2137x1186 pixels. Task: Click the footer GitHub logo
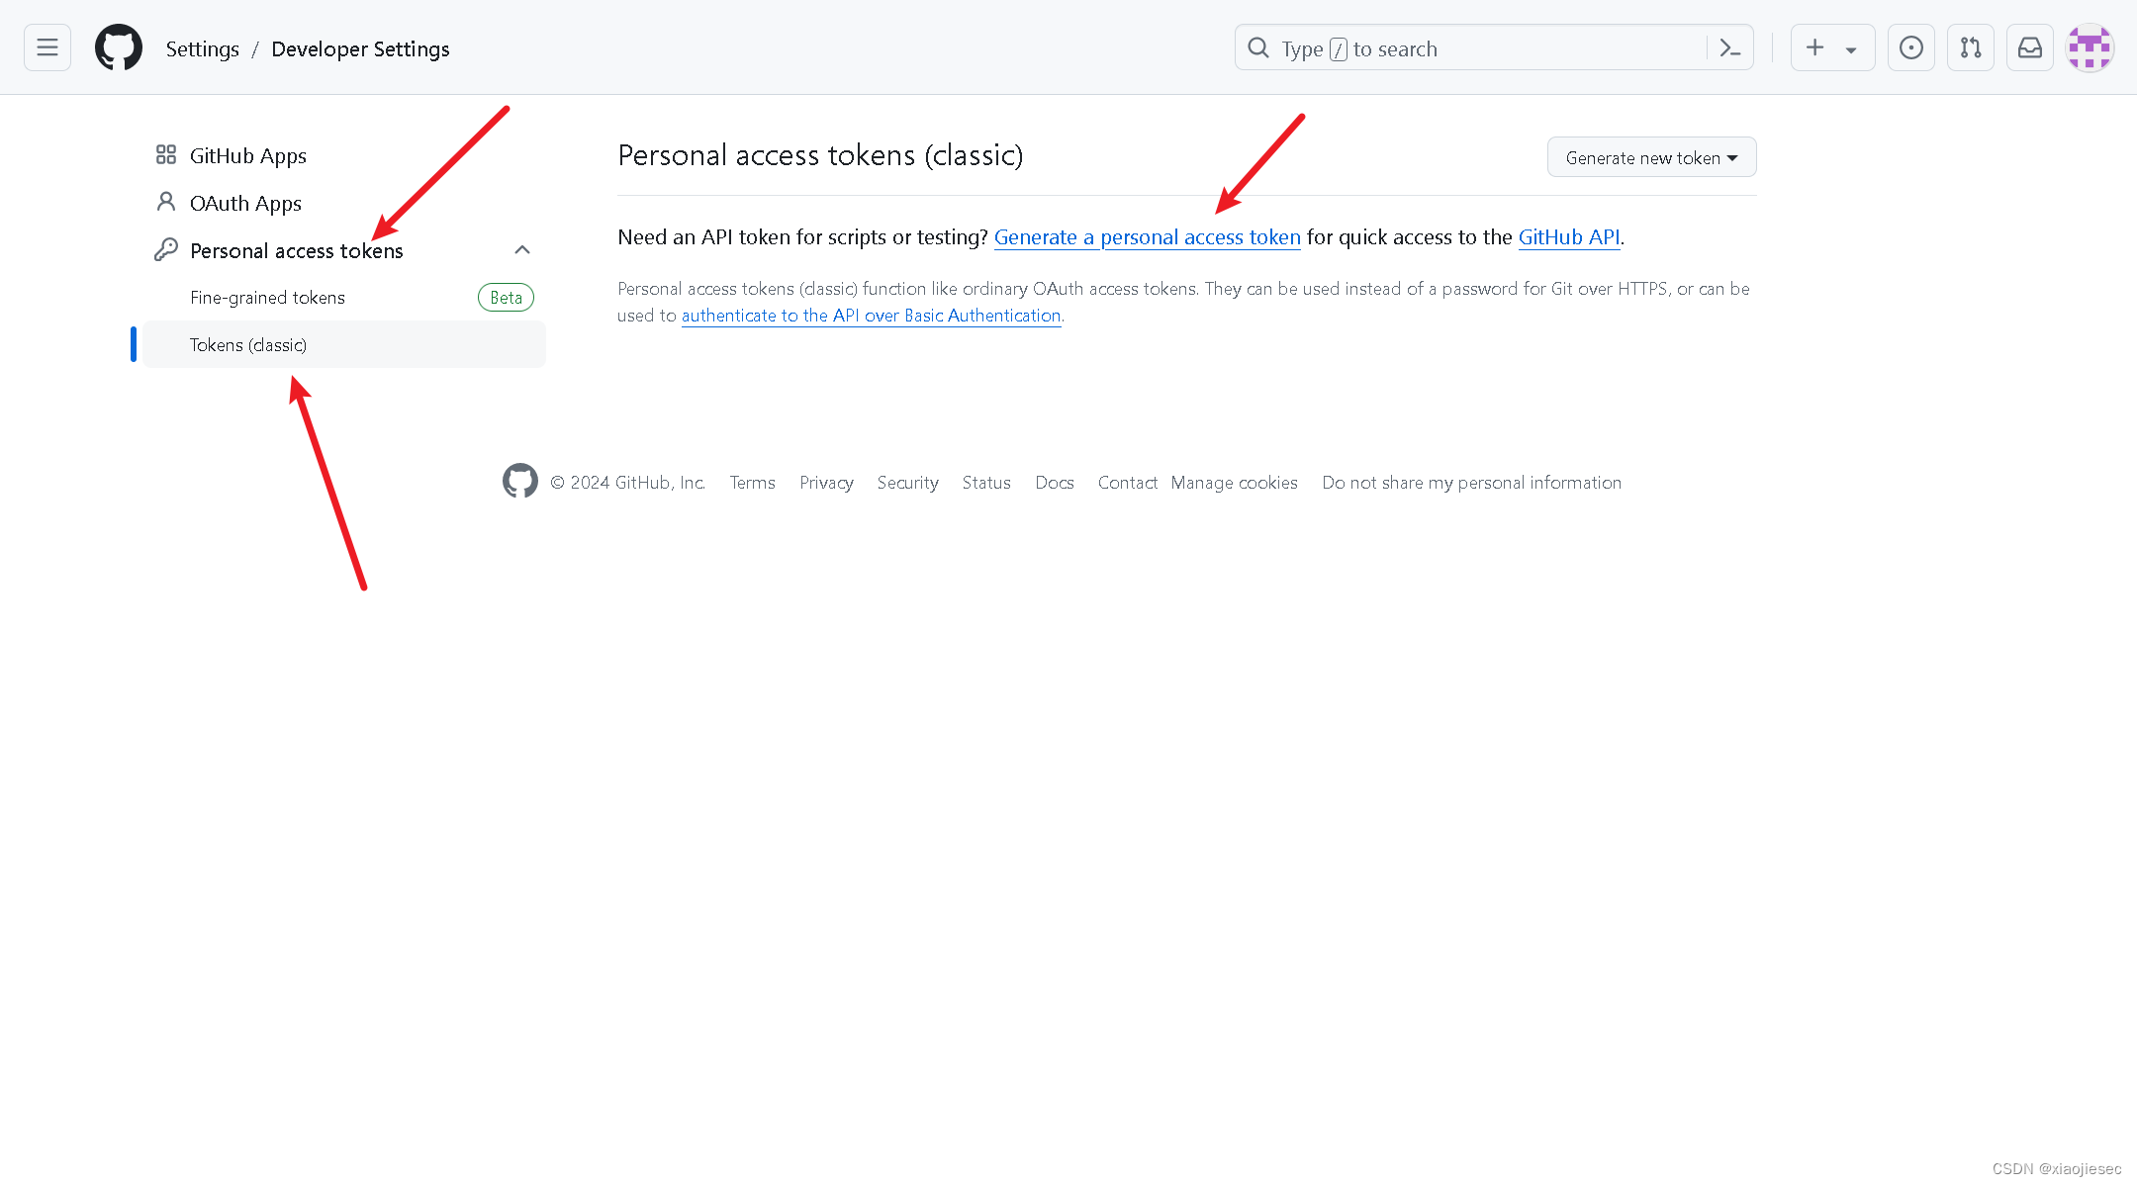click(x=520, y=482)
